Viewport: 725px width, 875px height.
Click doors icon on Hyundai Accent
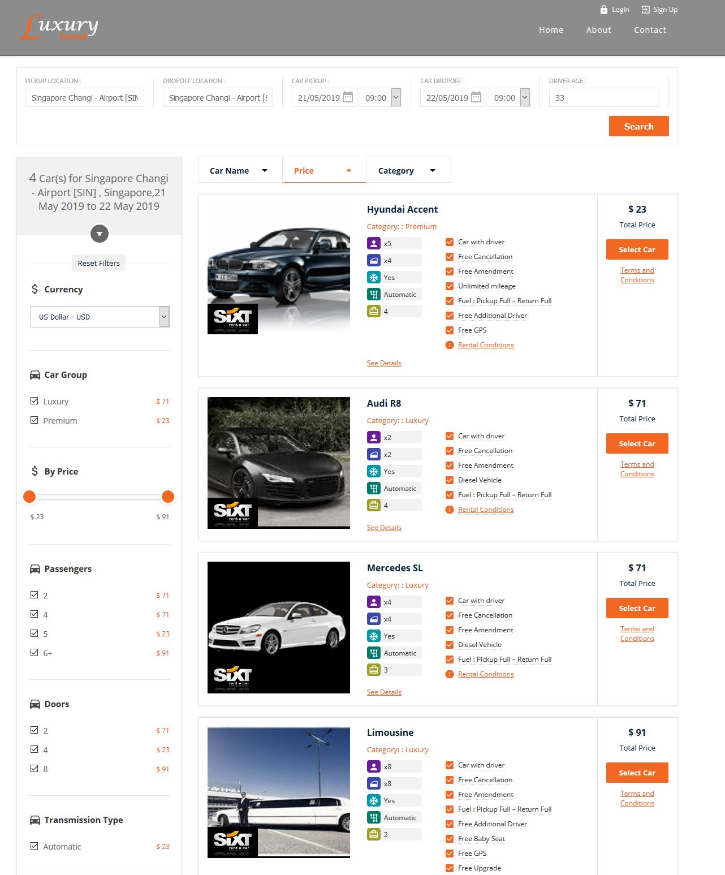click(x=374, y=260)
